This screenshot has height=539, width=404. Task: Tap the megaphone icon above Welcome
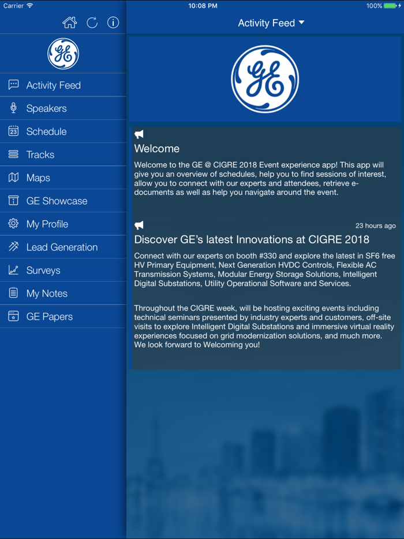pyautogui.click(x=139, y=134)
